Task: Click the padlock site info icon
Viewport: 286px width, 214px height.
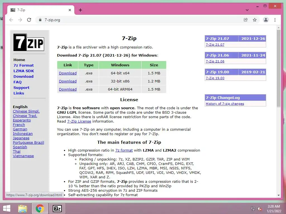Action: coord(40,20)
